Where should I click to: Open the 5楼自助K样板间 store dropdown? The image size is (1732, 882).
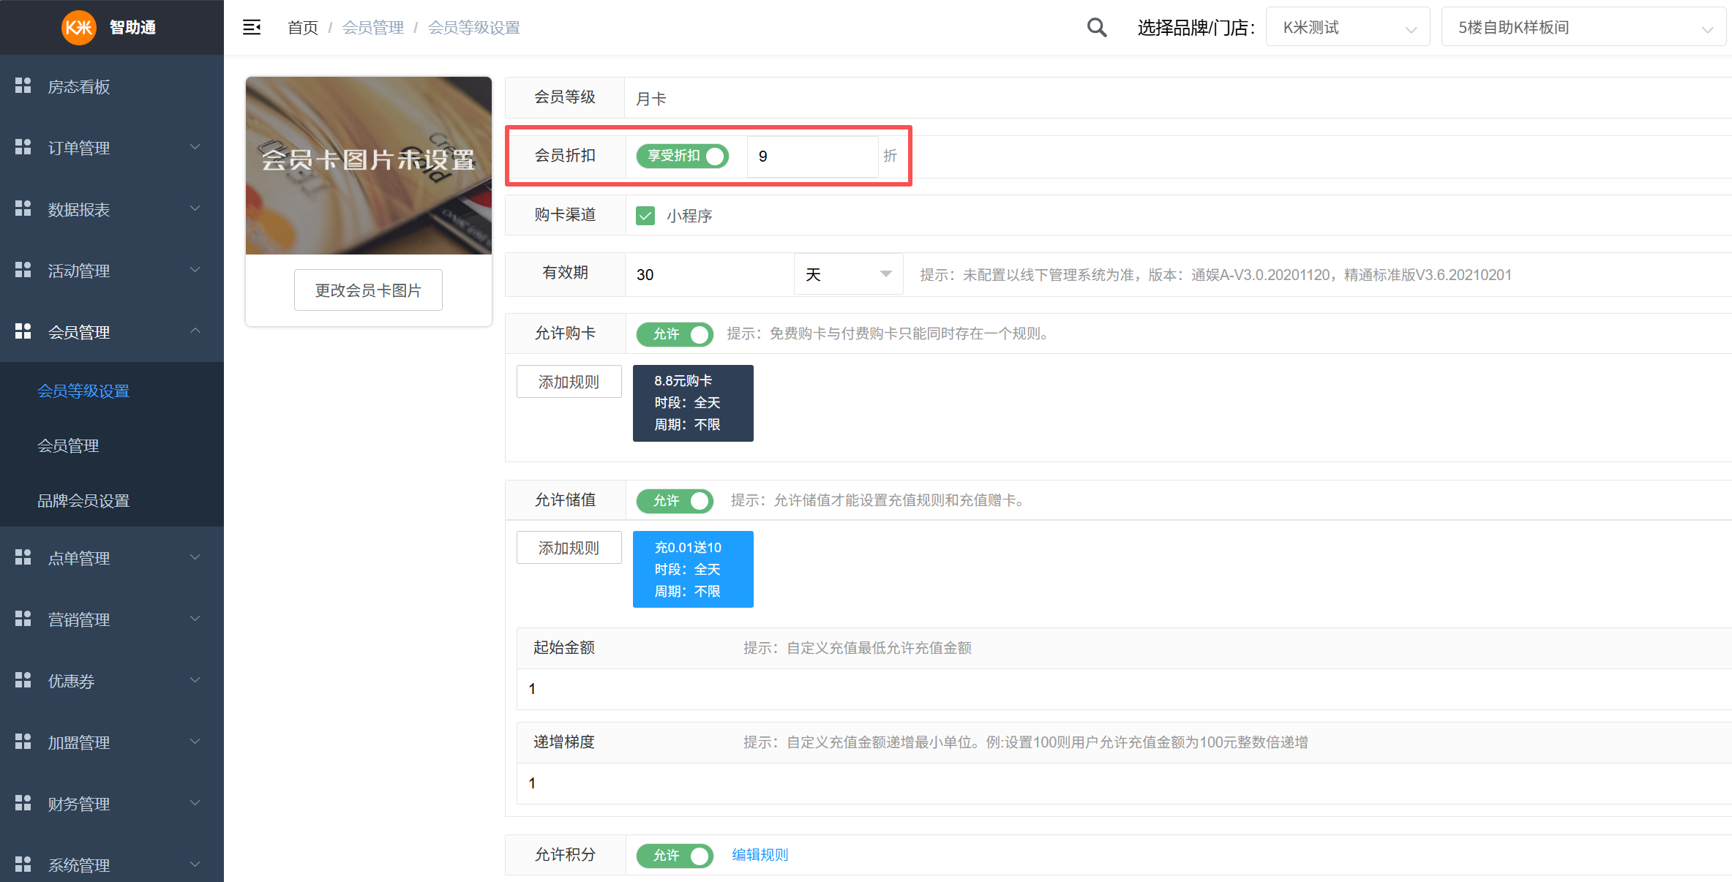pos(1583,28)
